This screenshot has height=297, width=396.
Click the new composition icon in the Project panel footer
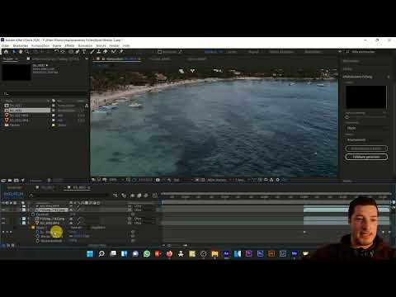(x=16, y=181)
